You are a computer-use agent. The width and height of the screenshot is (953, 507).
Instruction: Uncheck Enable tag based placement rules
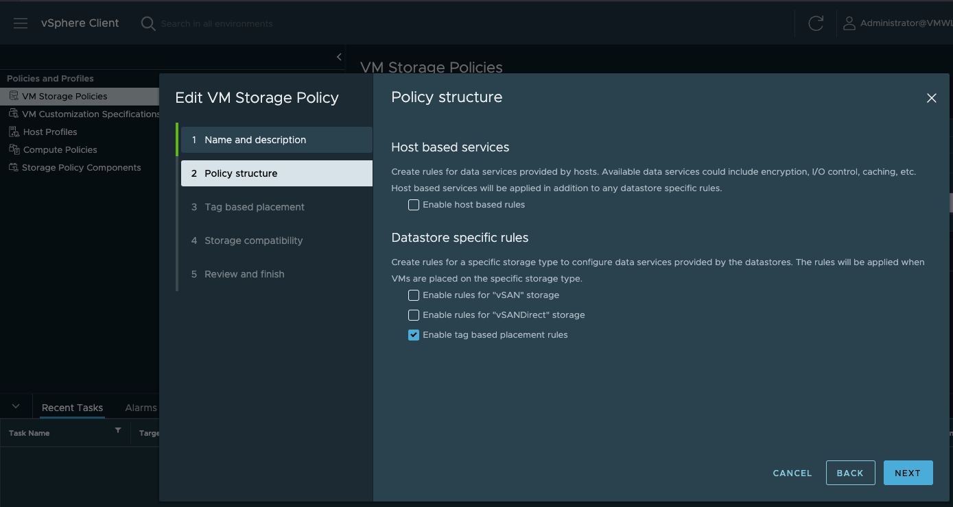(414, 335)
